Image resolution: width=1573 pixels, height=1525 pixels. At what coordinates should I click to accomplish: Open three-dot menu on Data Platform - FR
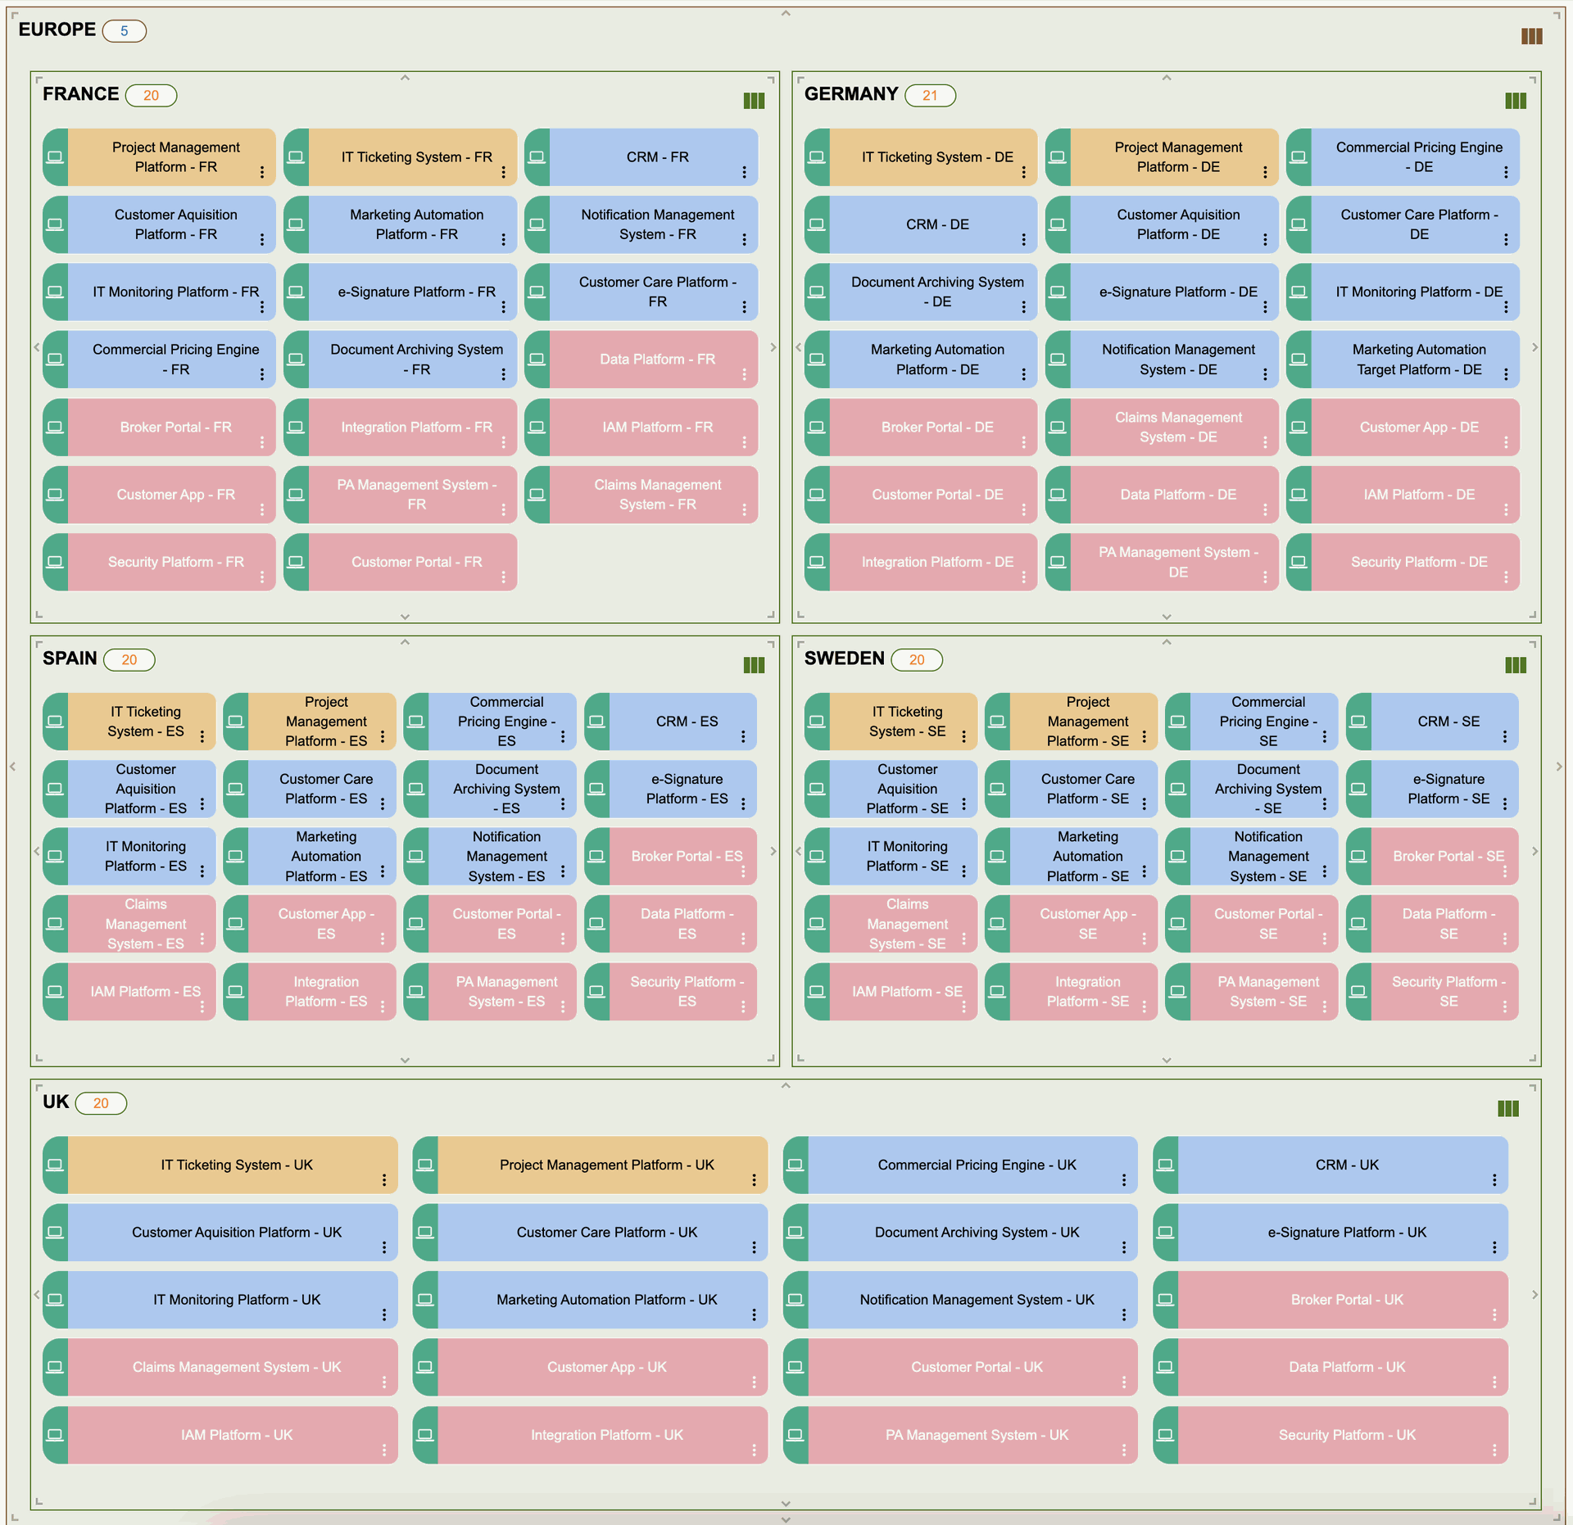744,374
